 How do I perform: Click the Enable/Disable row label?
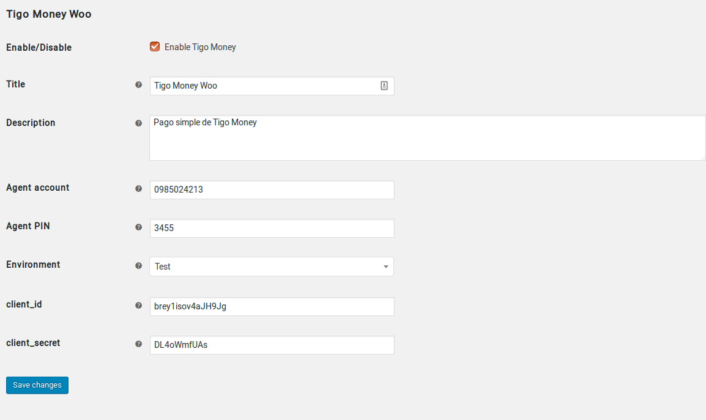coord(39,47)
